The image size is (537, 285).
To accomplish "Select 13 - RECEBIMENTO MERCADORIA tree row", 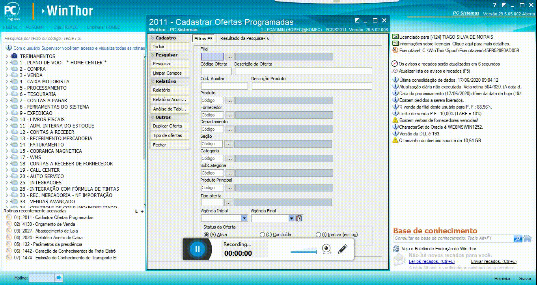I will (56, 138).
